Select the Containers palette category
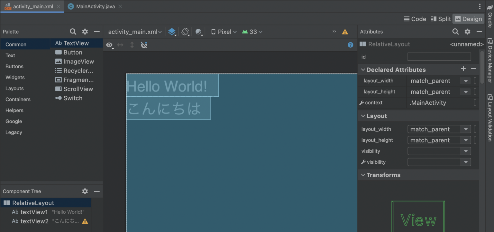Image resolution: width=494 pixels, height=232 pixels. tap(25, 99)
